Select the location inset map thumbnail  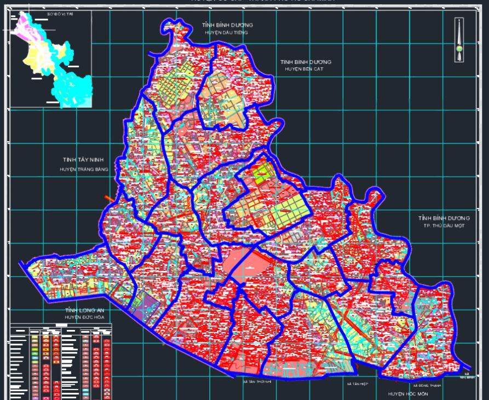coord(51,59)
